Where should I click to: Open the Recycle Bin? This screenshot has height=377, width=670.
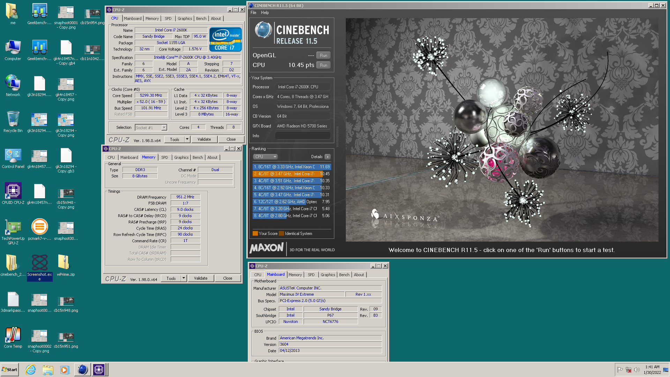point(13,122)
